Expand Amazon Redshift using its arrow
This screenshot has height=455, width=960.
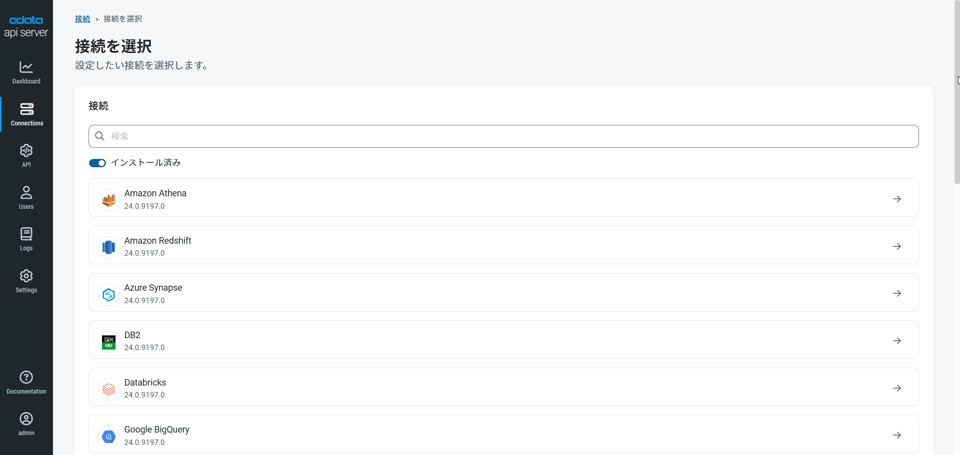[897, 246]
